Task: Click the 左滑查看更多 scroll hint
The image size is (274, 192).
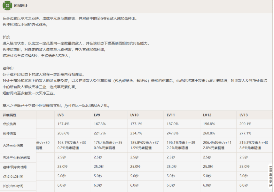Action: 270,176
